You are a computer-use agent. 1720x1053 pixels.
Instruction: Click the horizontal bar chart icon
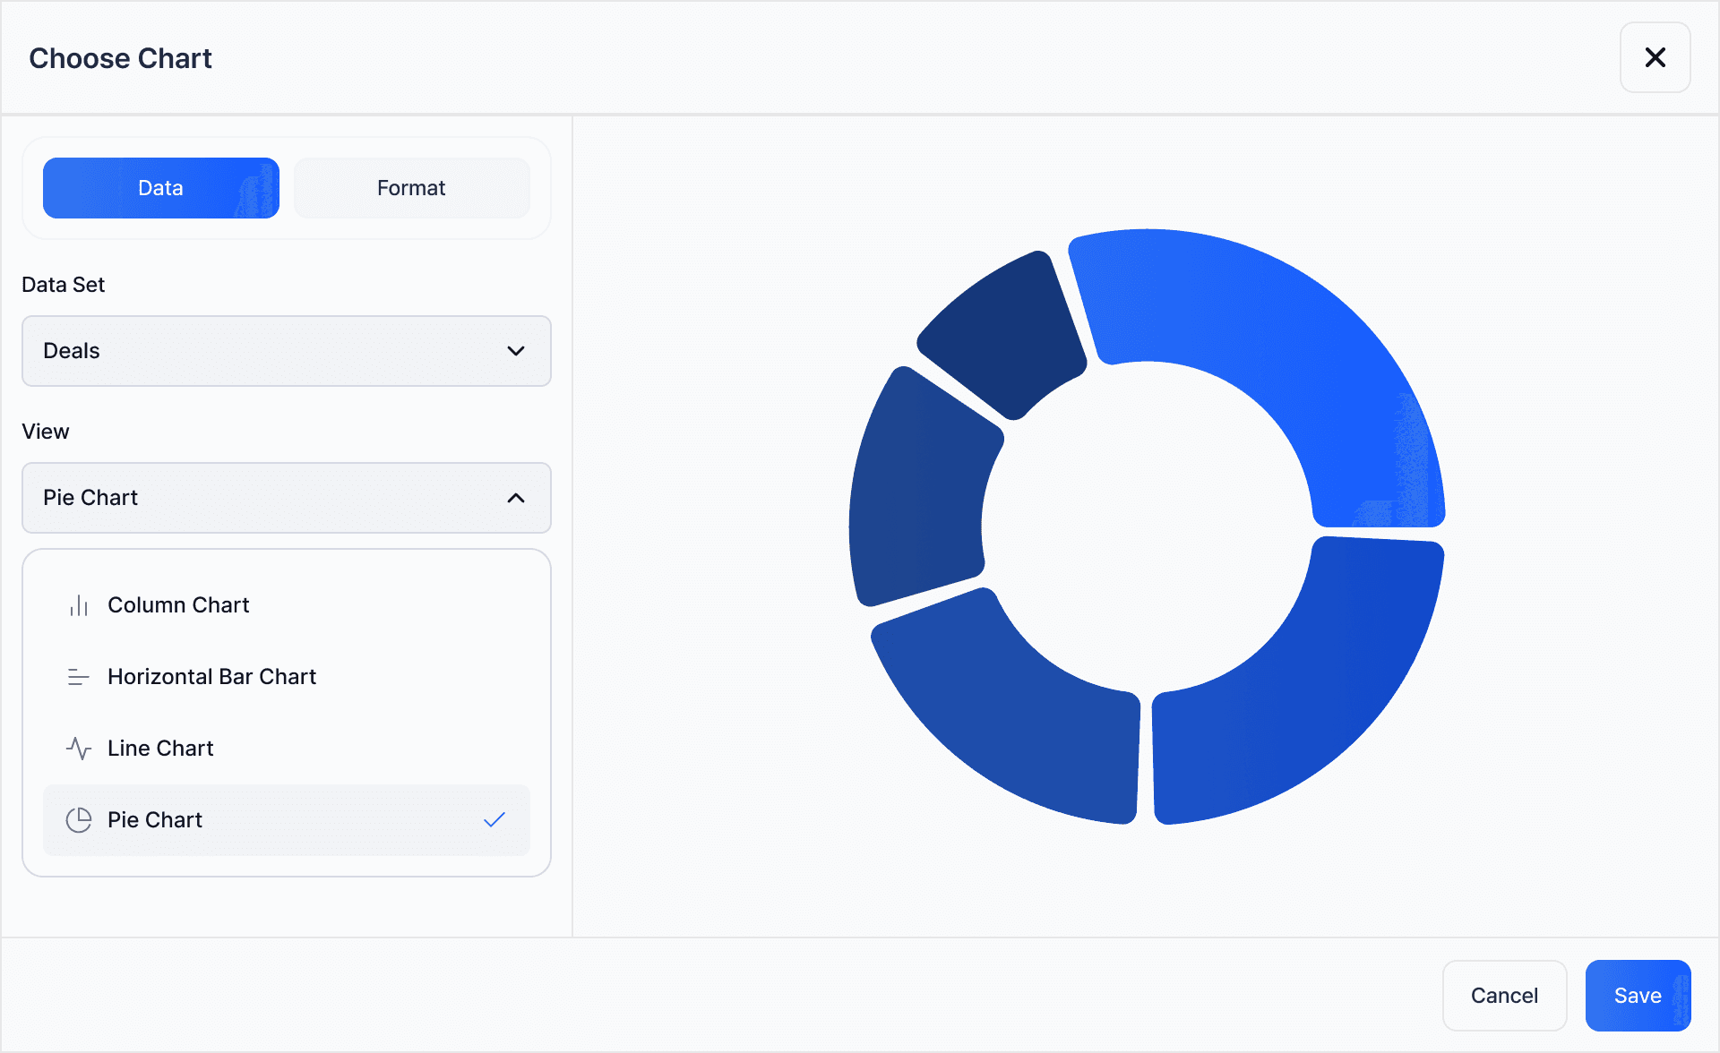79,678
